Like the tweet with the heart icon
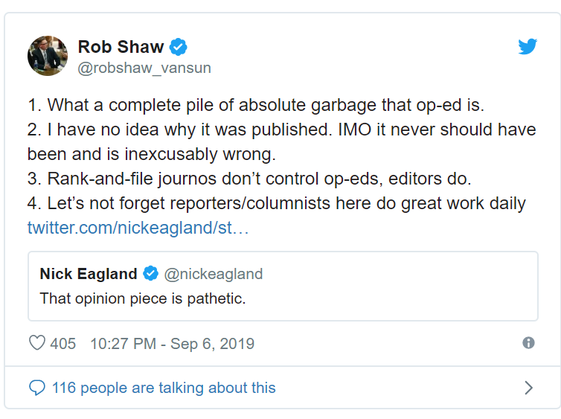561x419 pixels. 37,343
